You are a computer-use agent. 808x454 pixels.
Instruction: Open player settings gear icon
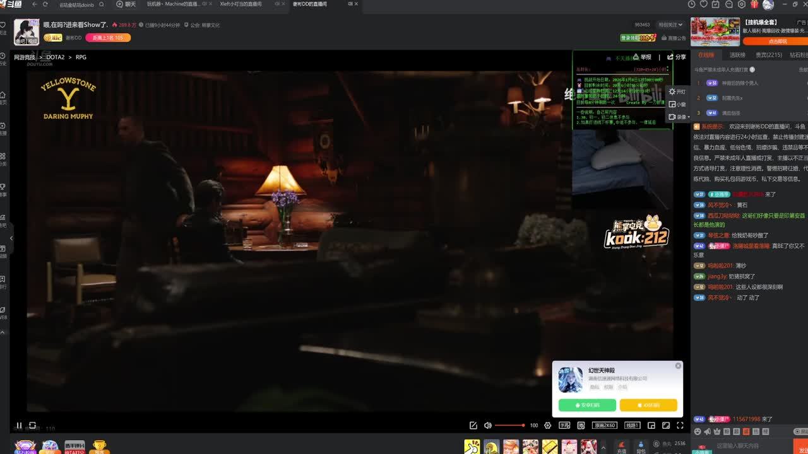547,426
